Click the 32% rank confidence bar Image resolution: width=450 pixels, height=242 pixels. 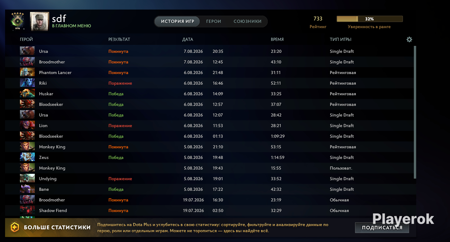[x=369, y=19]
